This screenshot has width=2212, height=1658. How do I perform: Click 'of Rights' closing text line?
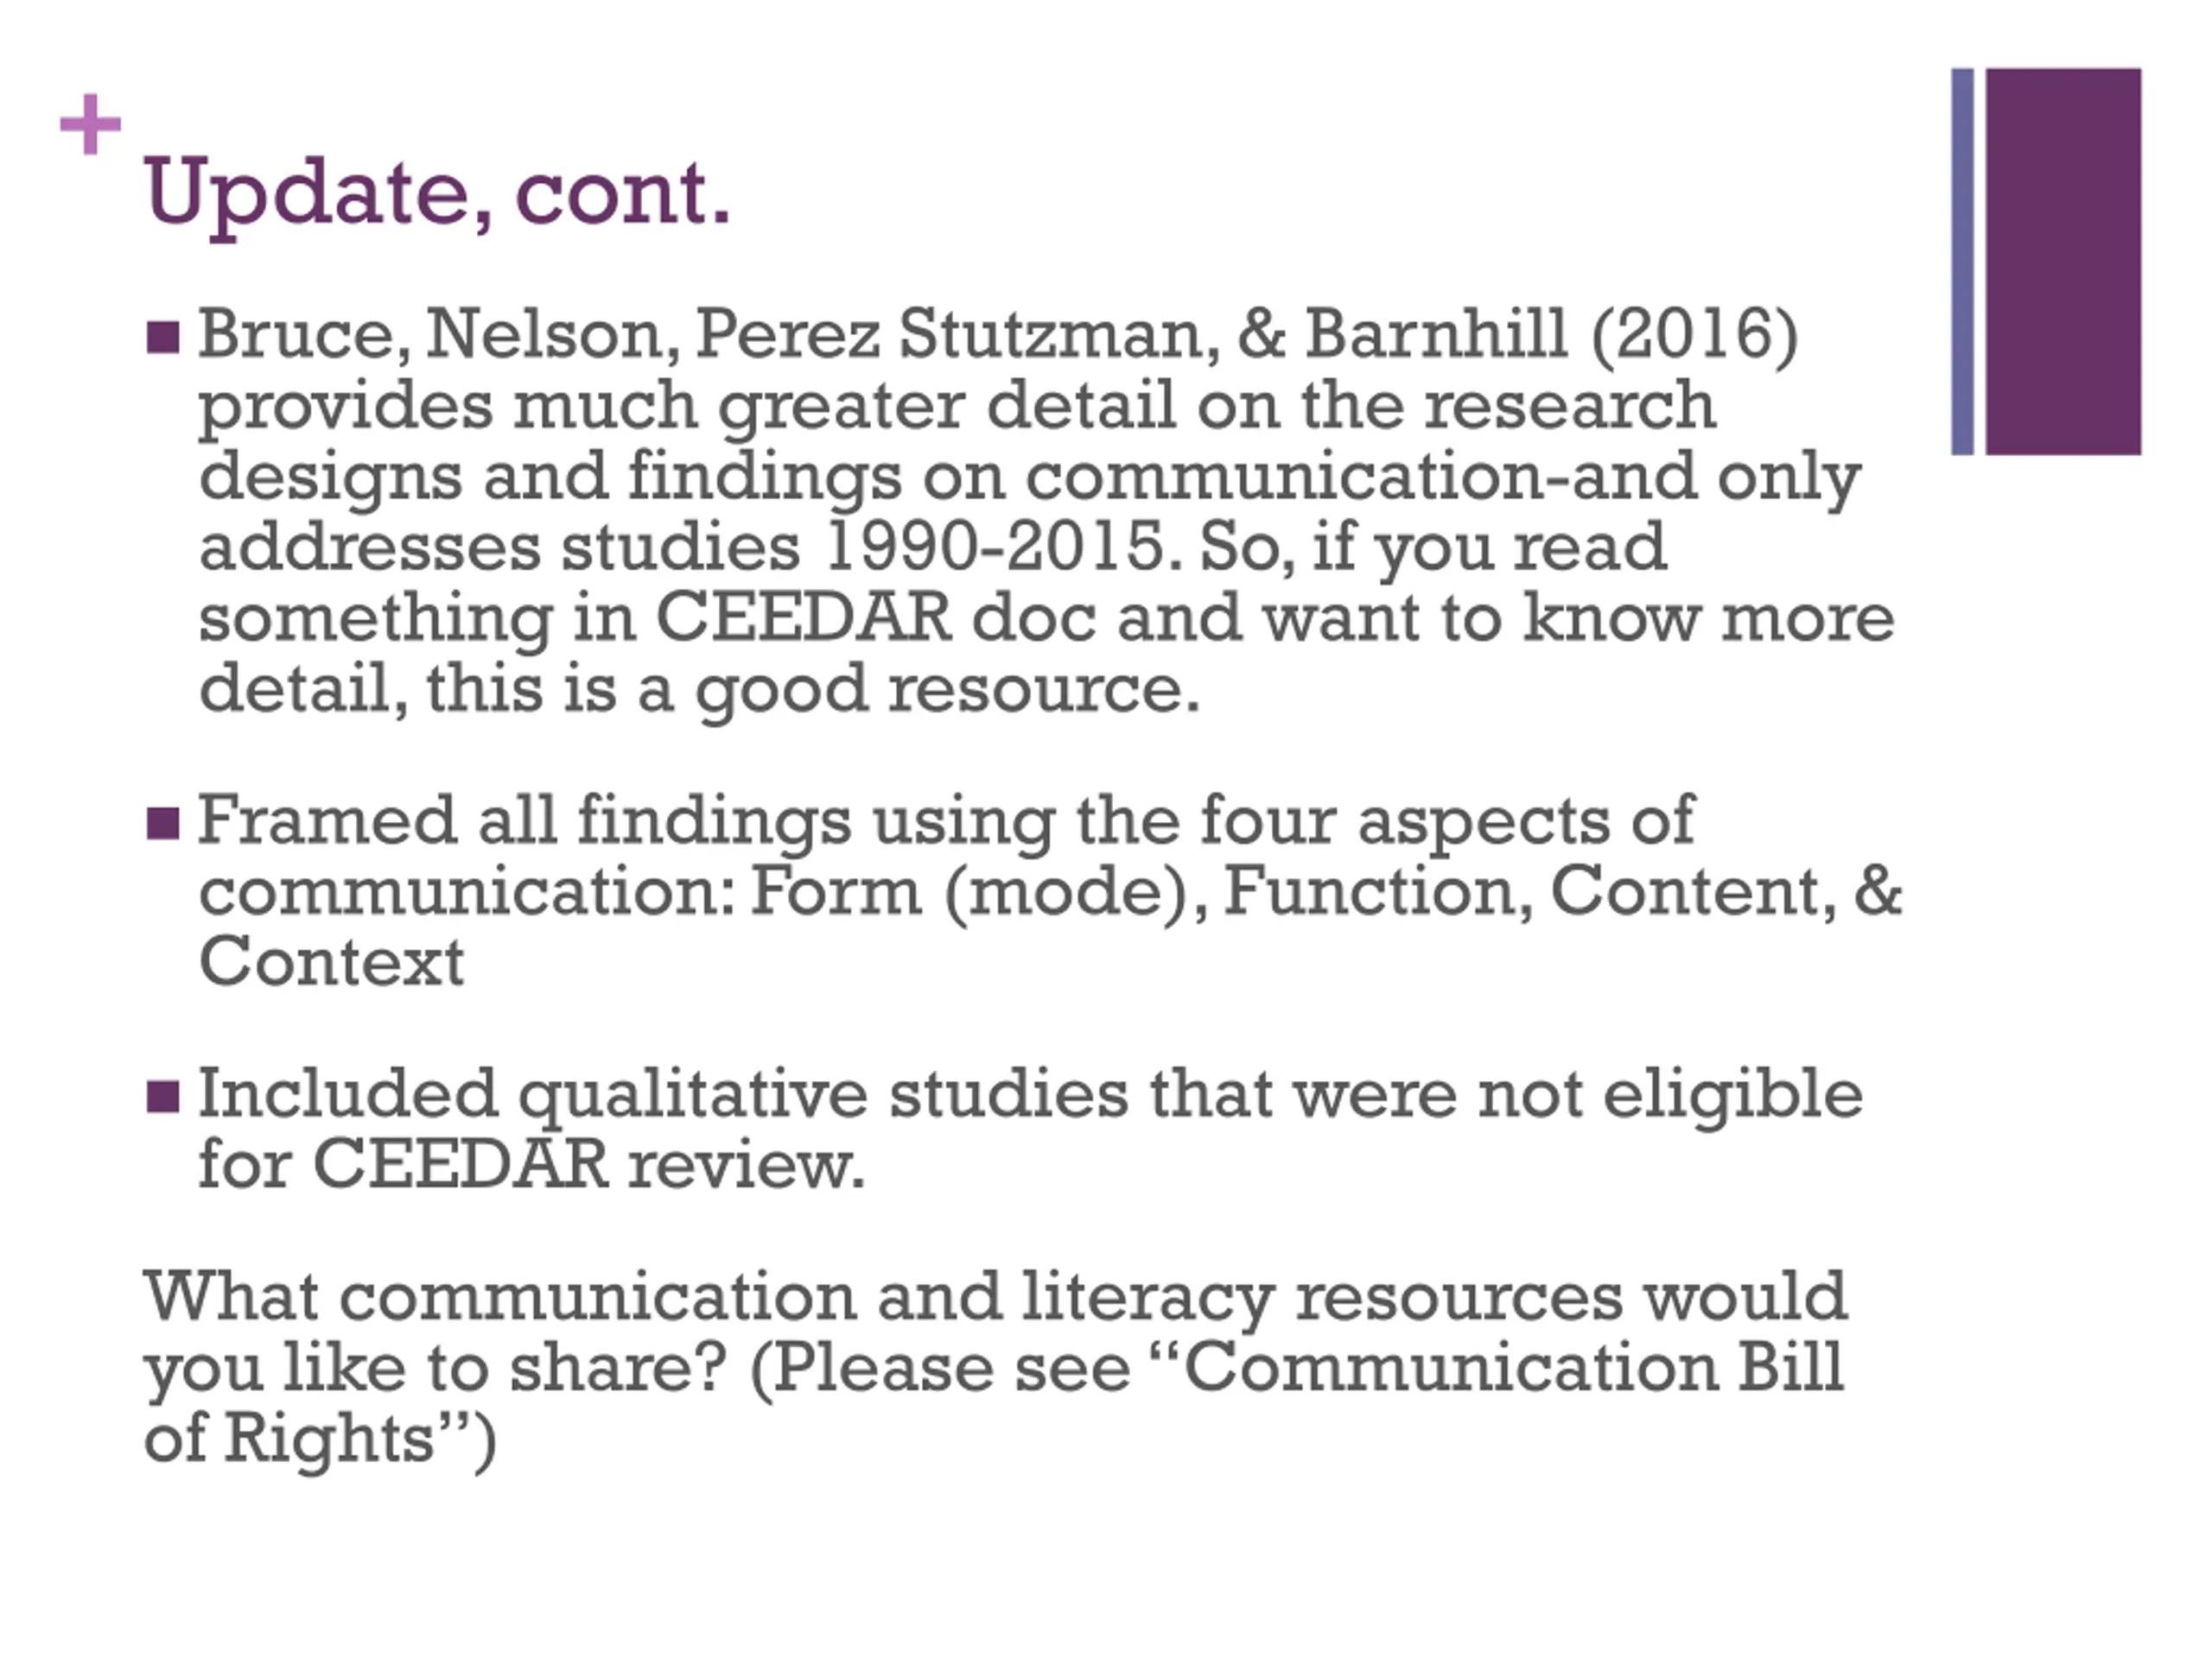coord(319,1440)
